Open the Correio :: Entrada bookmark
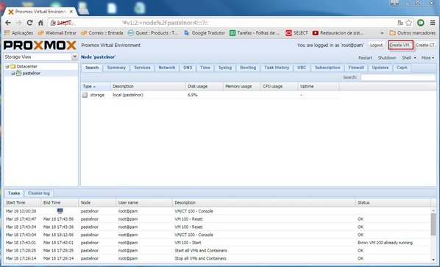Viewport: 440px width, 267px height. (x=102, y=33)
